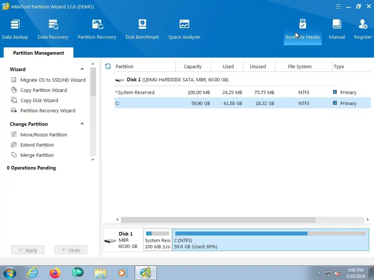Open Internet Explorer from the taskbar
Viewport: 374px width, 280px height.
33,273
